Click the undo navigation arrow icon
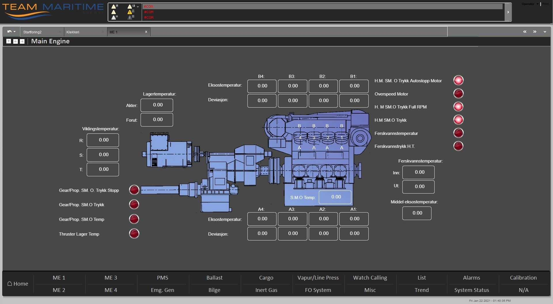The height and width of the screenshot is (304, 553). point(9,32)
